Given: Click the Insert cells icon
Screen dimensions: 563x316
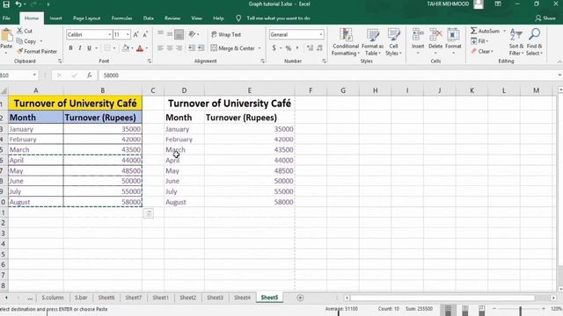Looking at the screenshot, I should click(418, 35).
